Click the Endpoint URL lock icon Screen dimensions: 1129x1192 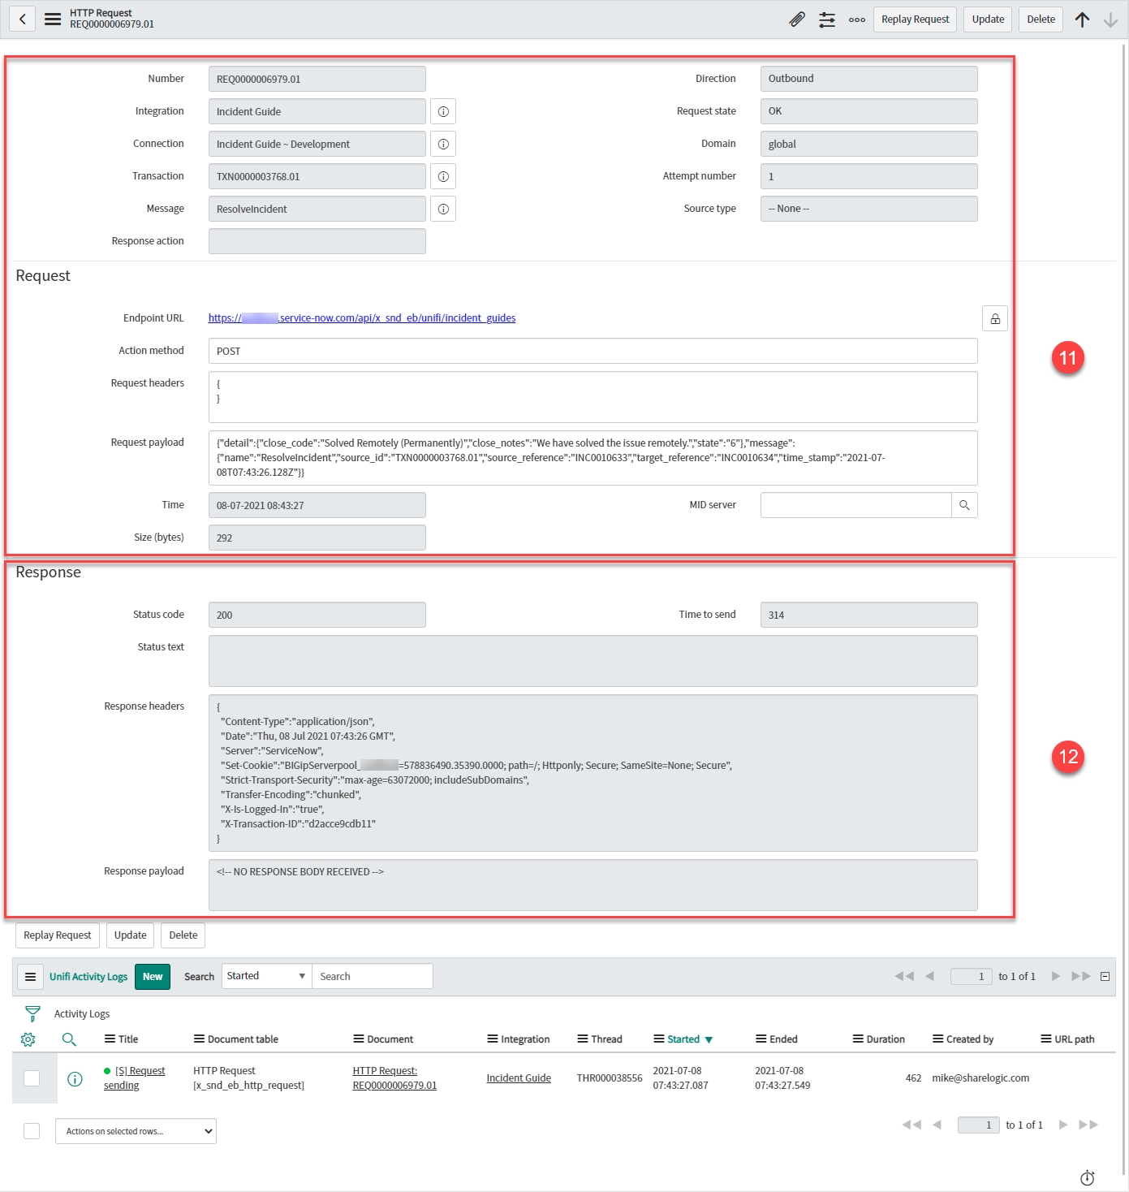click(x=994, y=318)
